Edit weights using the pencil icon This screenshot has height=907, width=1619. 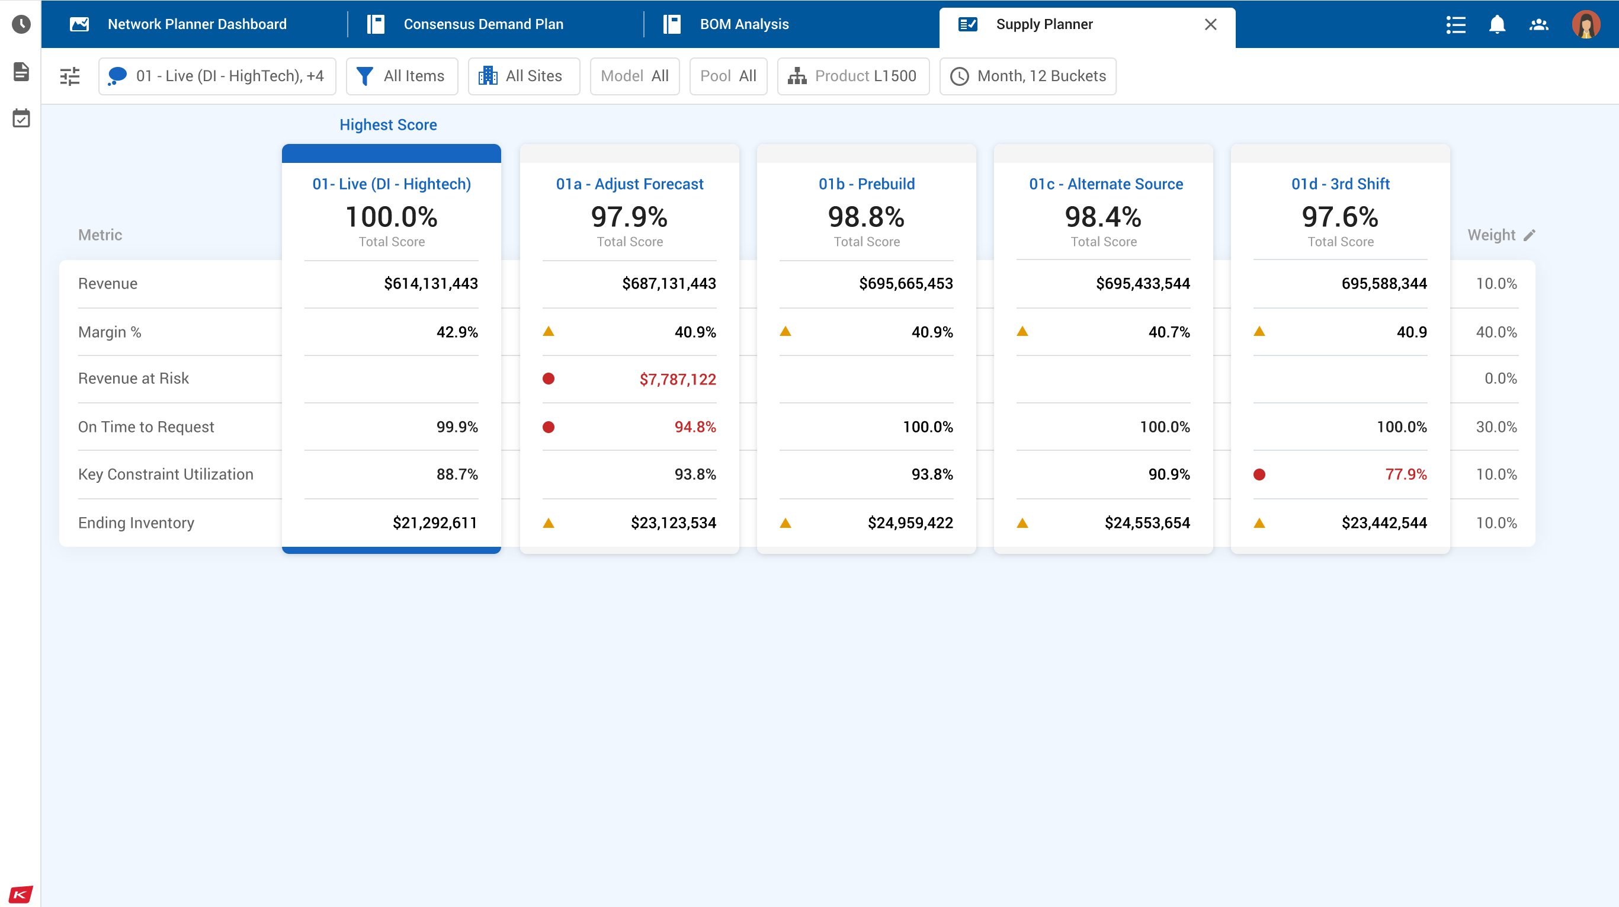pos(1530,234)
